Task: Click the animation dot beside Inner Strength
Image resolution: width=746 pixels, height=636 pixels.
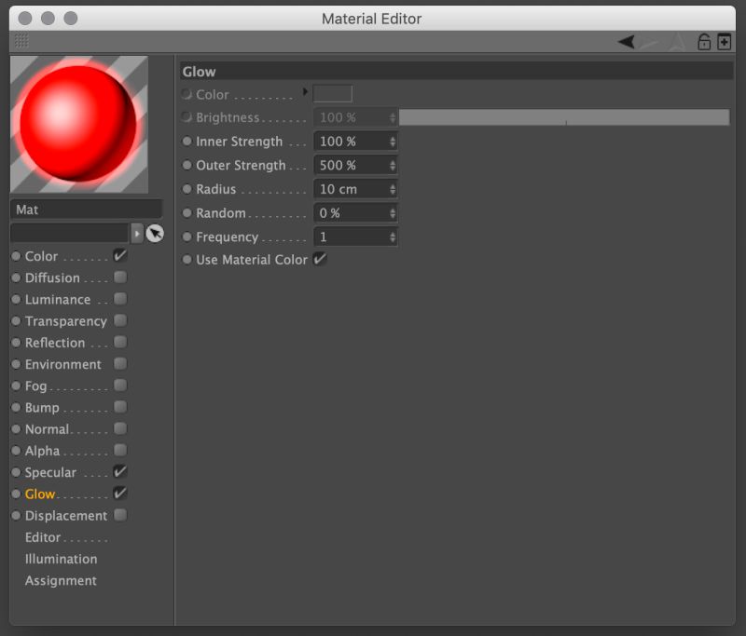Action: click(187, 141)
